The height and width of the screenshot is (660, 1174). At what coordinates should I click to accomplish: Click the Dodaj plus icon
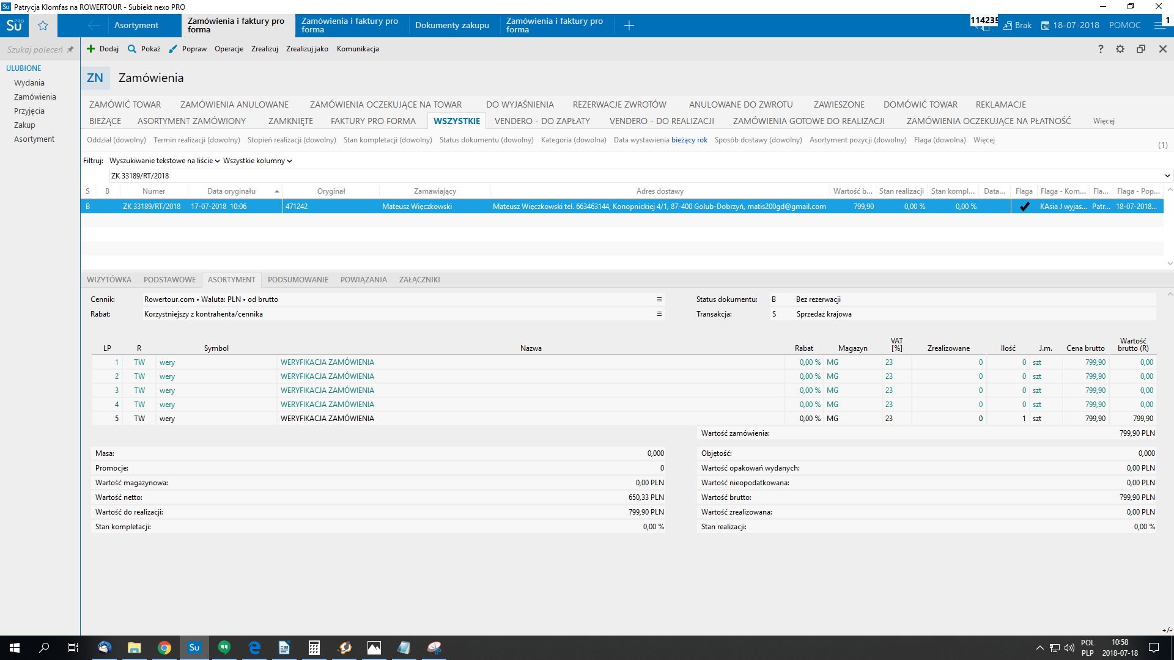[91, 49]
